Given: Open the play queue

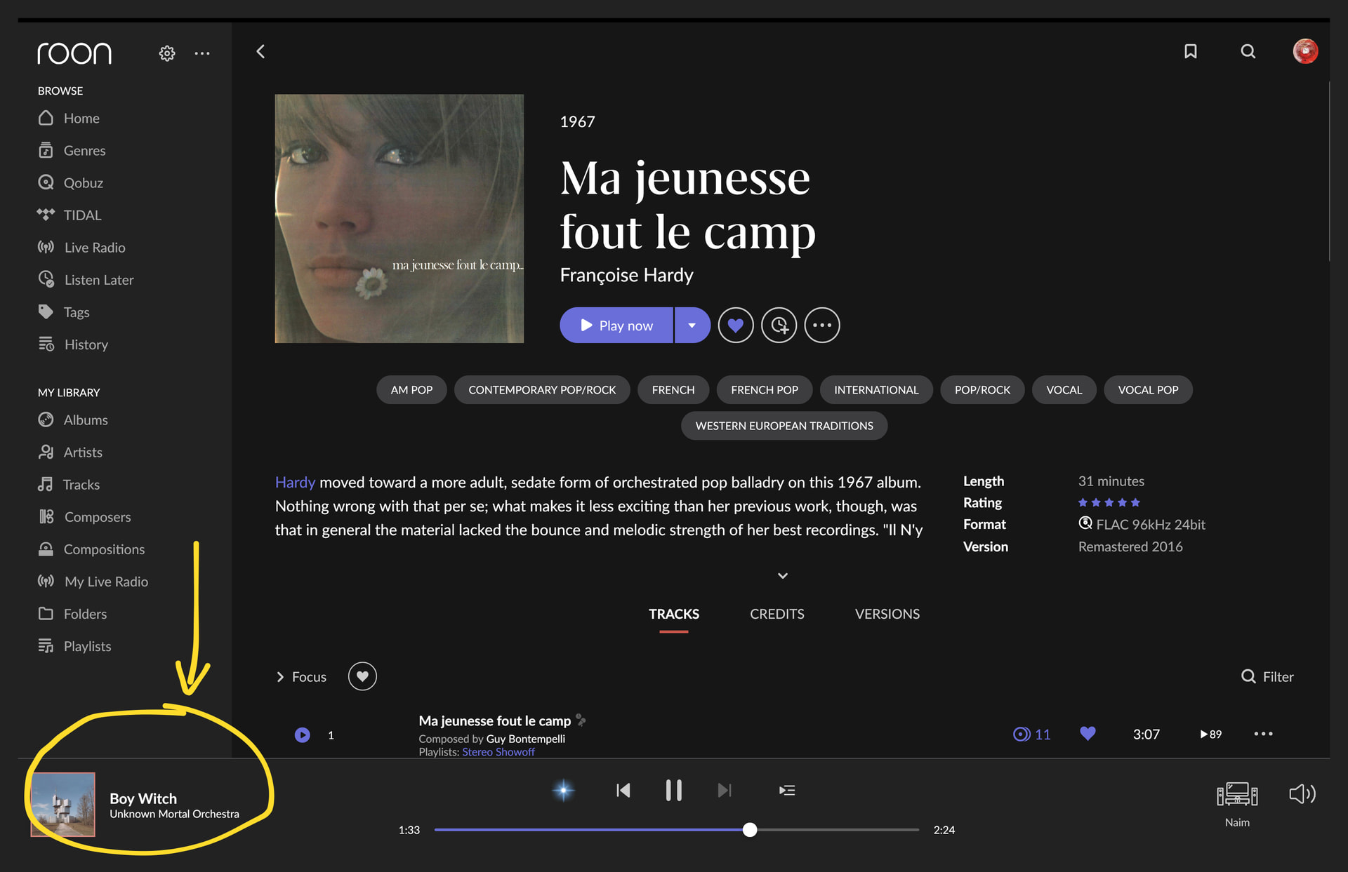Looking at the screenshot, I should [x=787, y=791].
